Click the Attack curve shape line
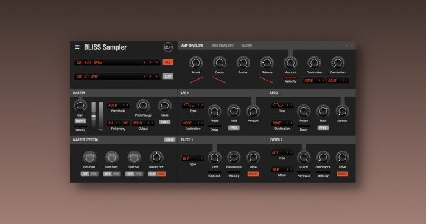 click(x=196, y=80)
